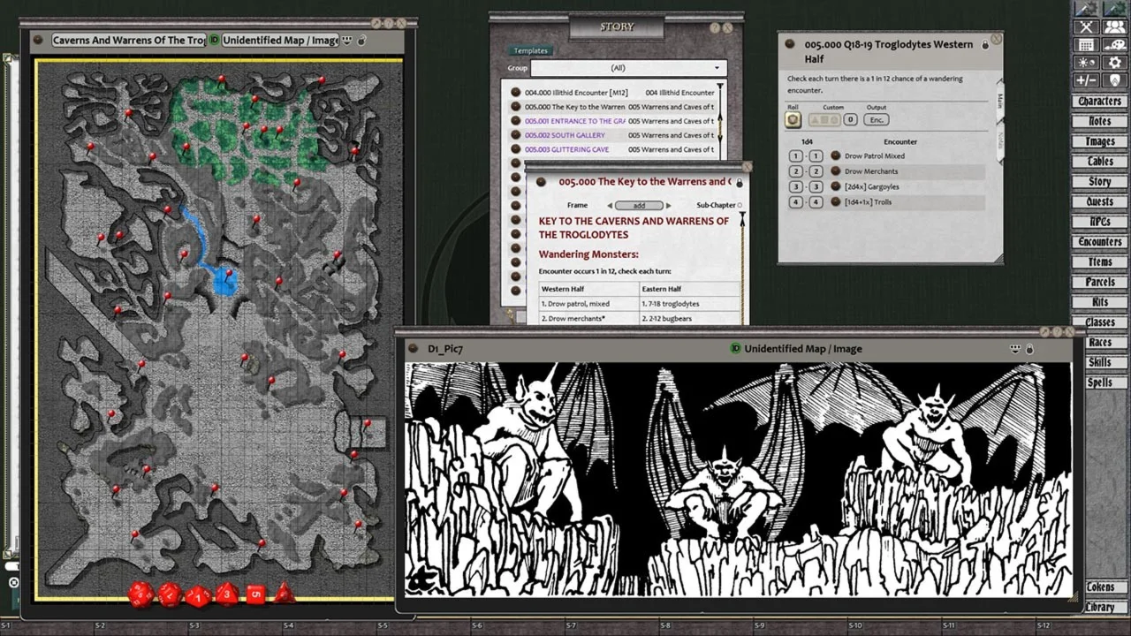The height and width of the screenshot is (636, 1131).
Task: Open the Lighting icon in the sidebar
Action: coord(1086,63)
